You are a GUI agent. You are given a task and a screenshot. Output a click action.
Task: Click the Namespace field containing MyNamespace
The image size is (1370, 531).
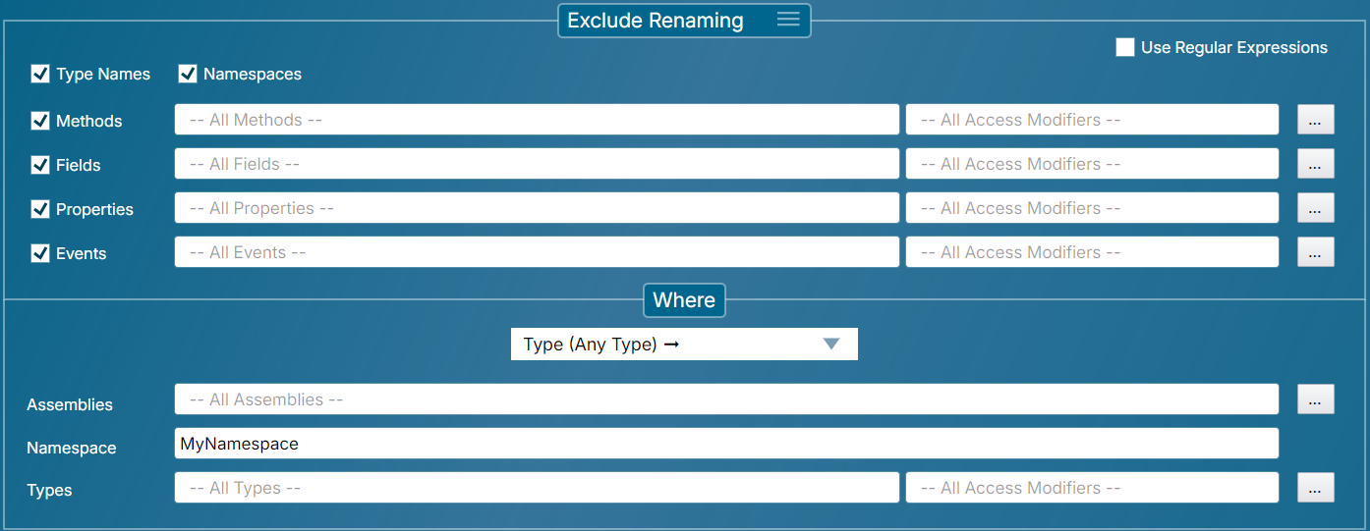pyautogui.click(x=725, y=444)
